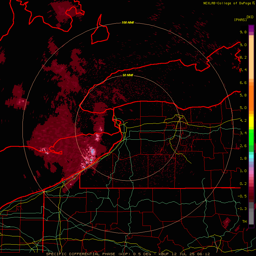Click the isolated pink echo far west of the rings
The width and height of the screenshot is (256, 256).
[x=21, y=102]
